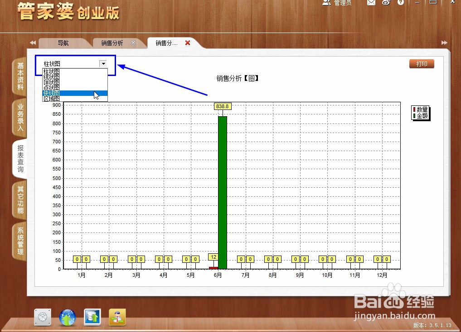Open the help question mark icon
This screenshot has width=461, height=332.
[x=401, y=2]
